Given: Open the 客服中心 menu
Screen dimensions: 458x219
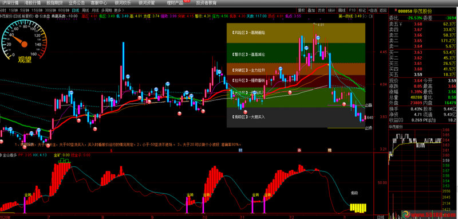Looking at the screenshot, I should click(98, 3).
